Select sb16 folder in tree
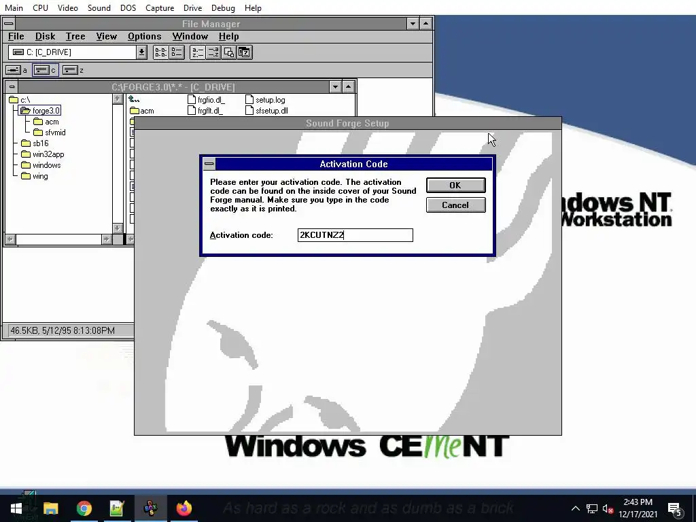The width and height of the screenshot is (696, 522). (x=35, y=143)
